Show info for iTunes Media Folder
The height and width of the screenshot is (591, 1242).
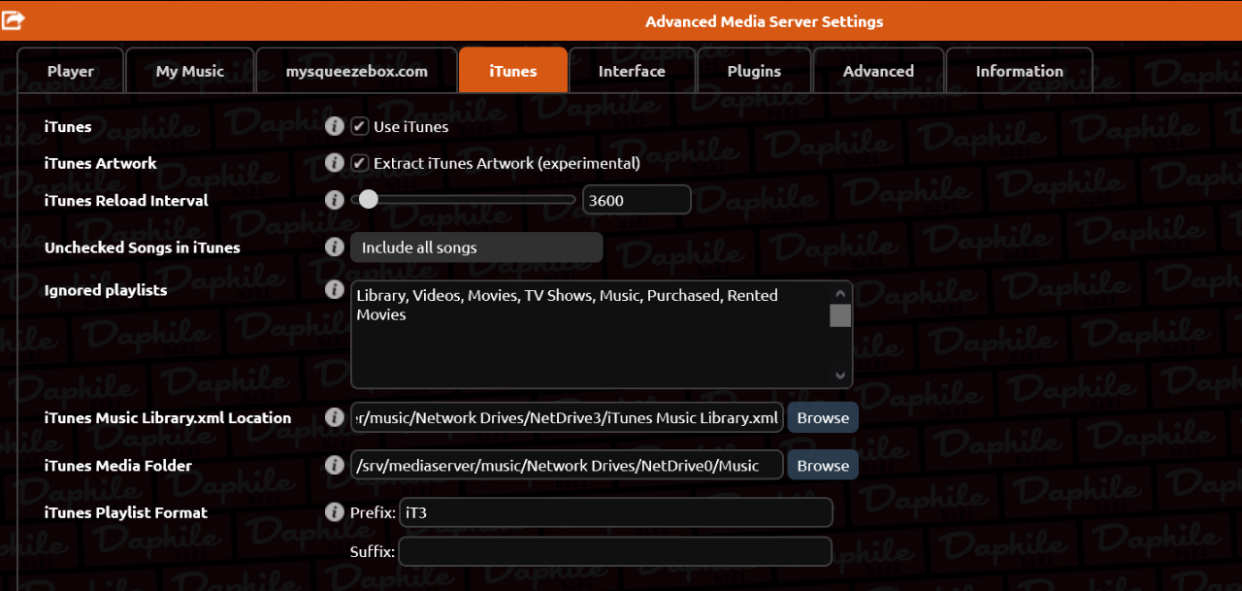pyautogui.click(x=334, y=466)
